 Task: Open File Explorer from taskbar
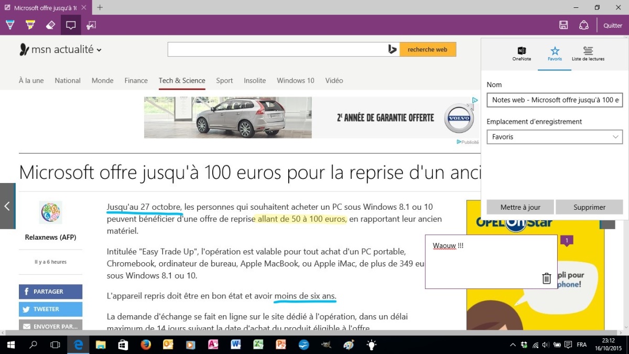[x=101, y=345]
